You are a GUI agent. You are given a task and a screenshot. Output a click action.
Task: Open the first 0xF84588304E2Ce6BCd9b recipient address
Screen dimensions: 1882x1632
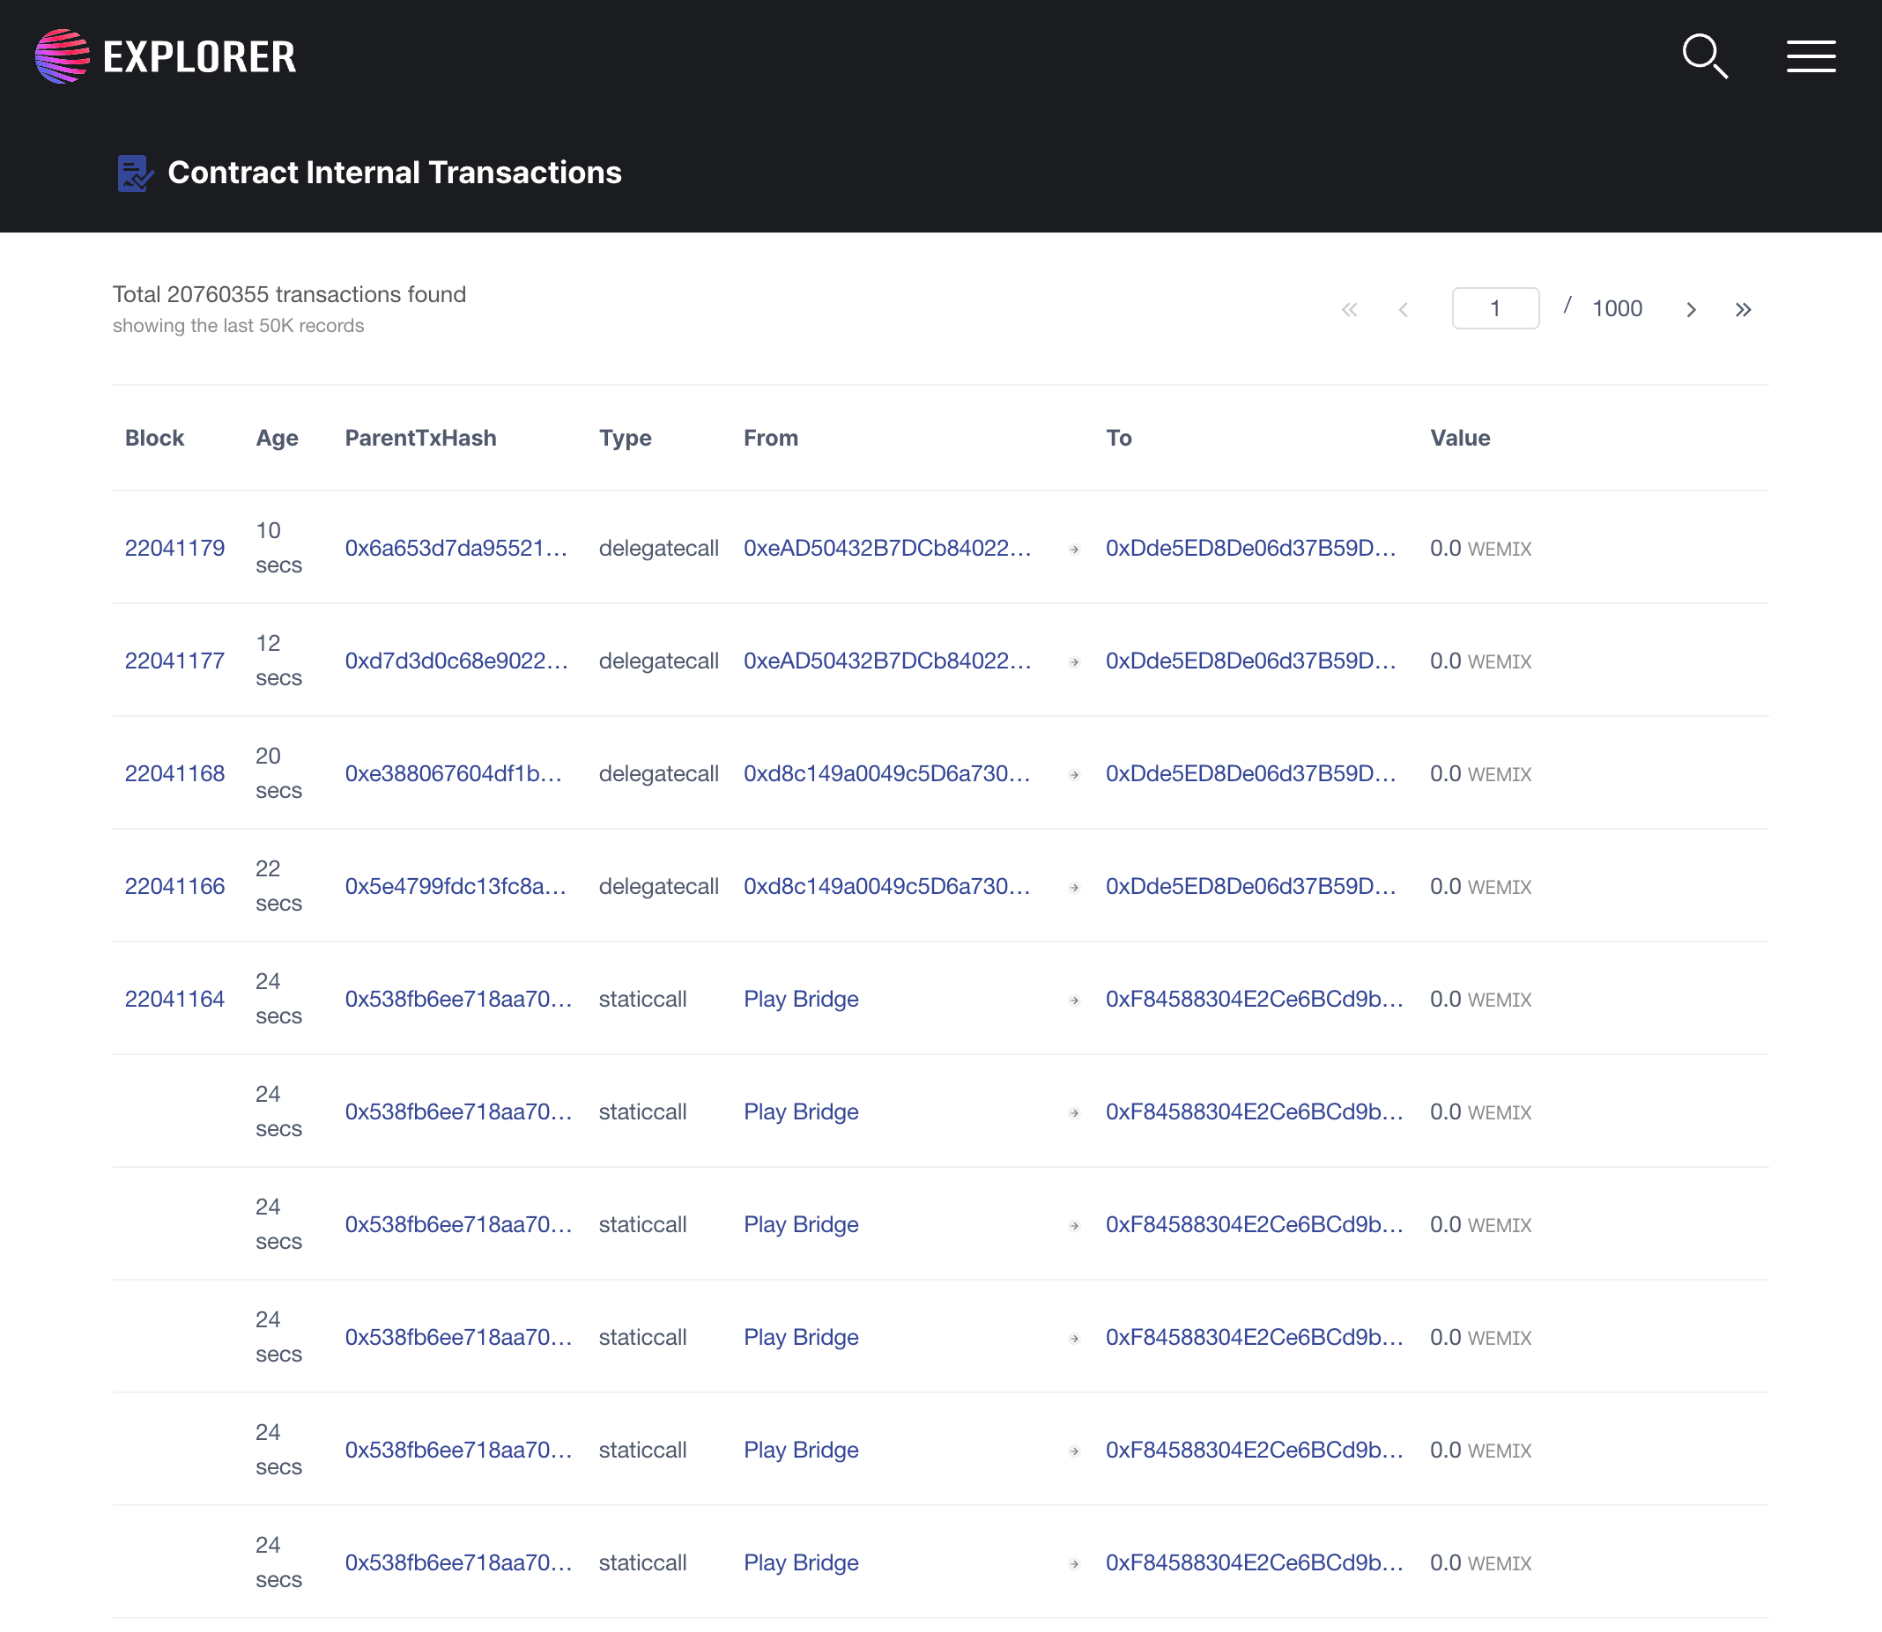tap(1254, 999)
